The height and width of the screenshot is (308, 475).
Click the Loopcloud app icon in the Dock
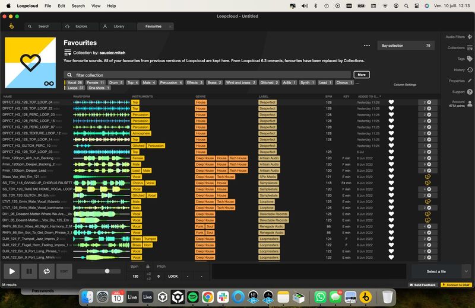point(366,297)
